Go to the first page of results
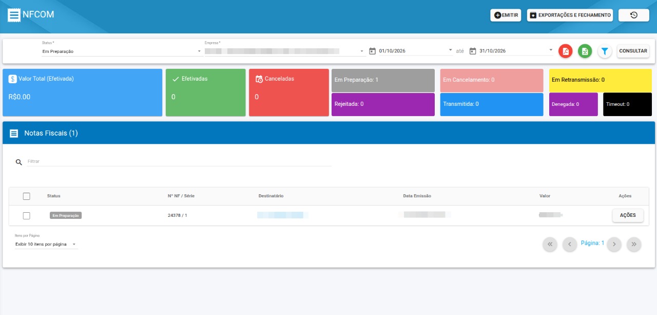657x315 pixels. point(550,244)
